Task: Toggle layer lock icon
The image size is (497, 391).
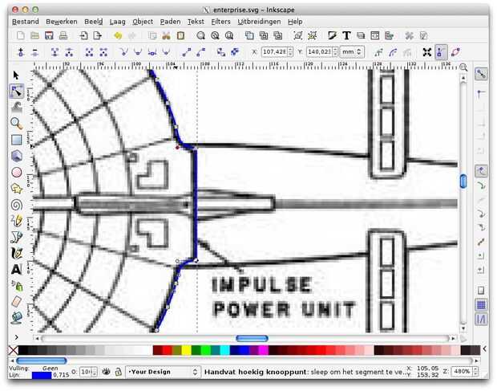Action: point(118,372)
